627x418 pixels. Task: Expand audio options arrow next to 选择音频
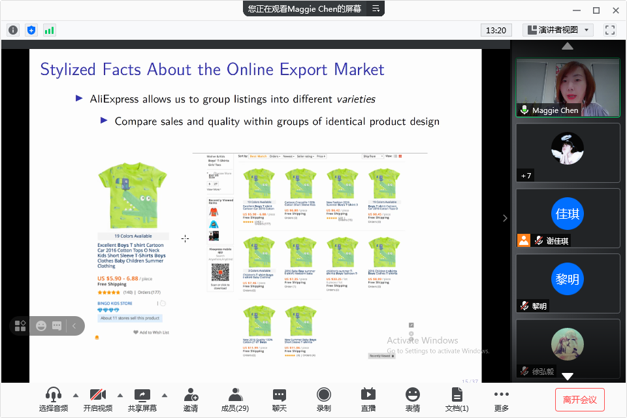[x=76, y=395]
